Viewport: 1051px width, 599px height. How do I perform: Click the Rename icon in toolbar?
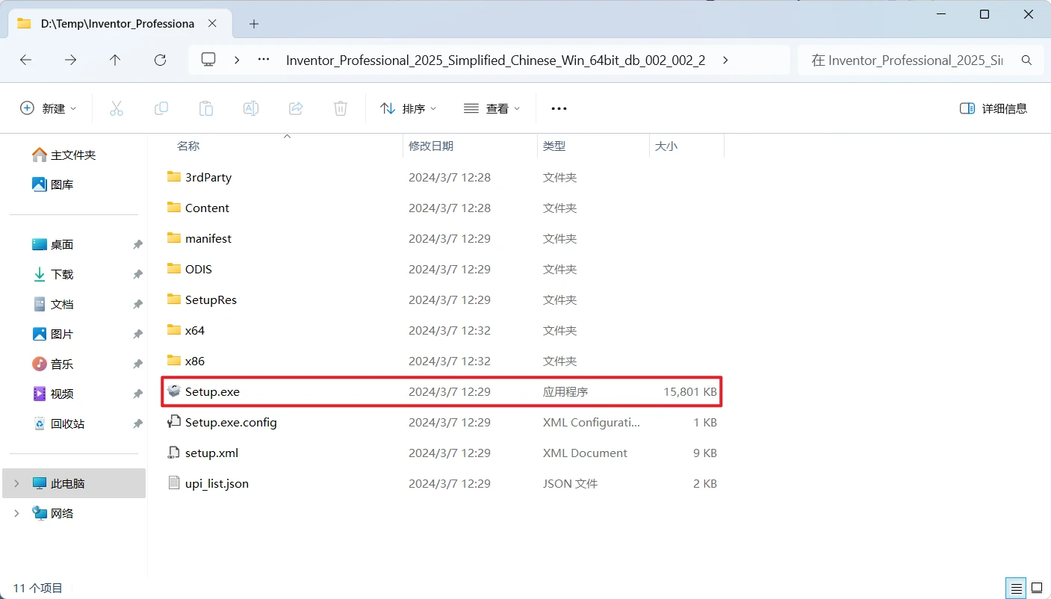click(x=251, y=108)
